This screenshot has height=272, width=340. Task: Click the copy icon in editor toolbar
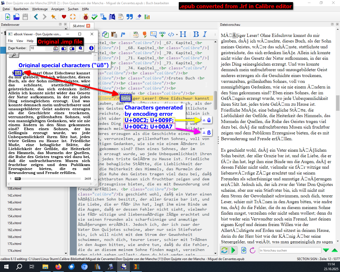point(105,34)
